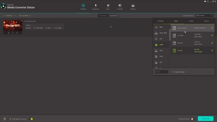Toggle the Merge All Videos switch
Screen dimensions: 217x122
click(x=193, y=119)
